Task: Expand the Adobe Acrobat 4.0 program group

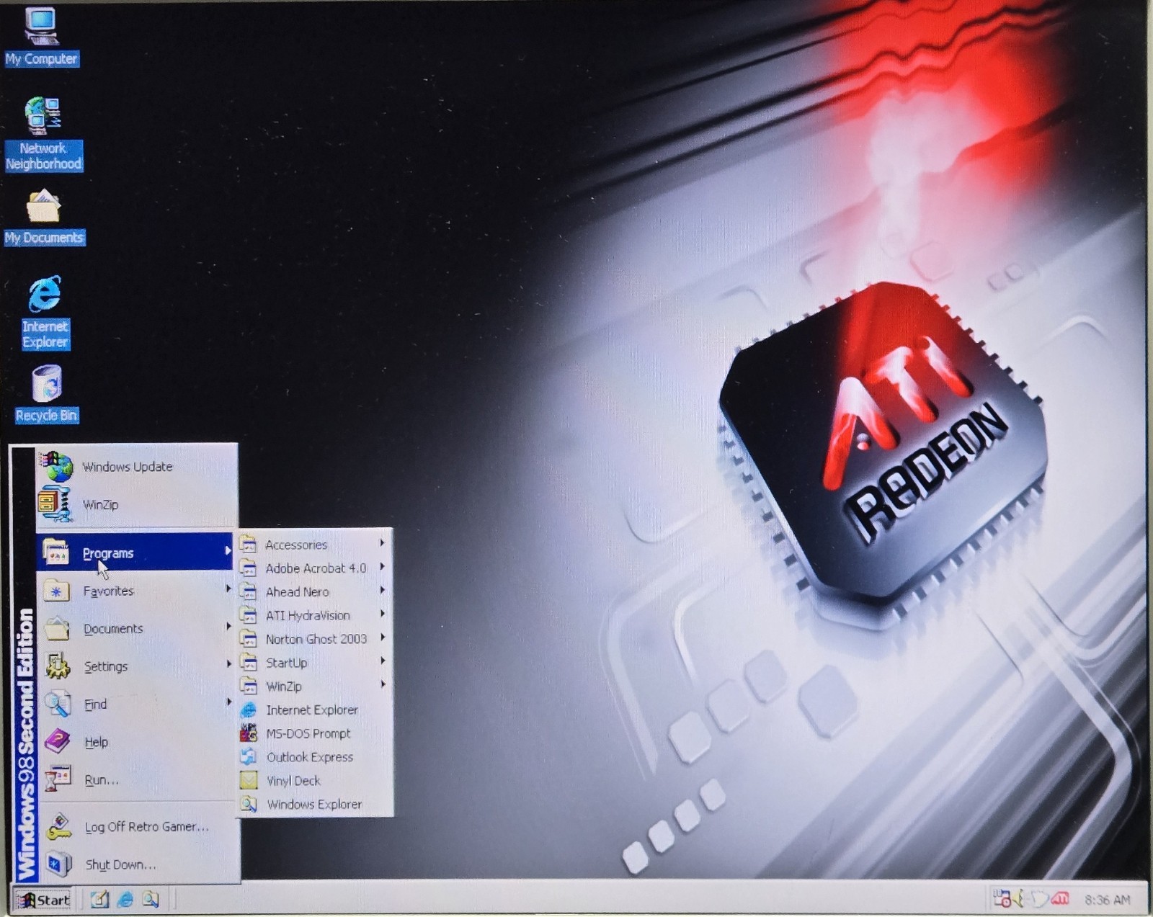Action: tap(316, 568)
